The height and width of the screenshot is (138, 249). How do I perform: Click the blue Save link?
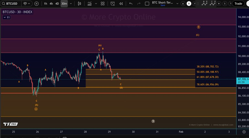point(163,5)
